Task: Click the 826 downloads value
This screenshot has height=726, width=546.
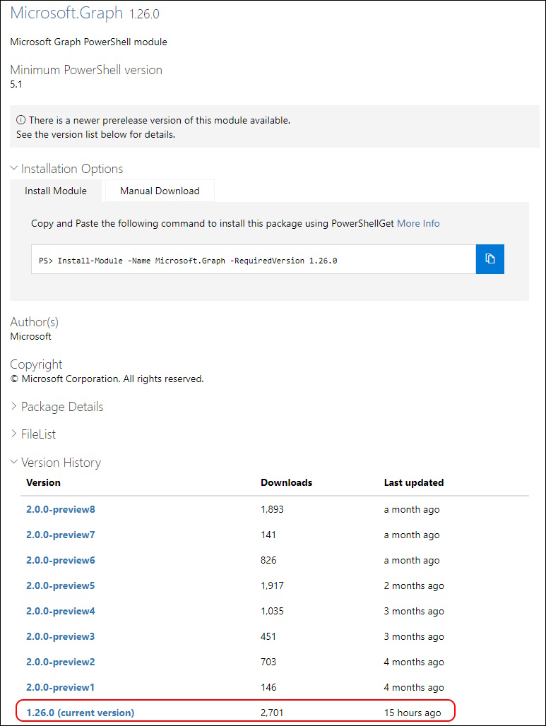Action: 268,560
